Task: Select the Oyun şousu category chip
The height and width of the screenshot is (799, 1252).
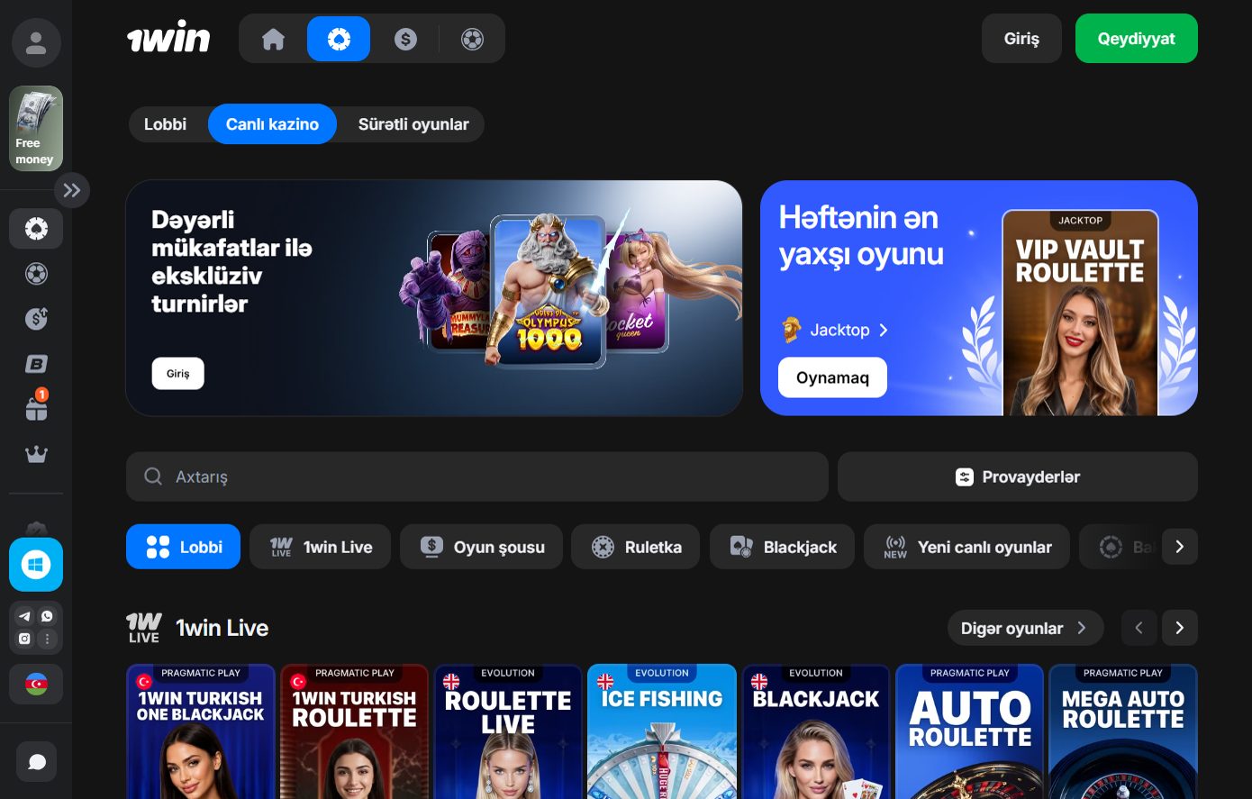Action: click(x=481, y=547)
